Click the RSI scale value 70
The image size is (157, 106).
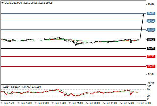[148, 90]
